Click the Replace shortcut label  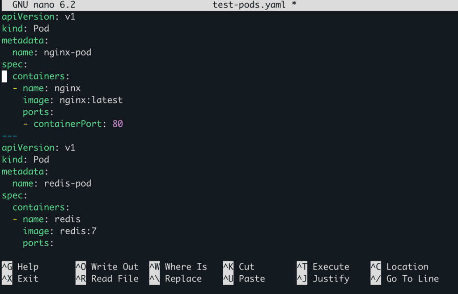tap(183, 279)
